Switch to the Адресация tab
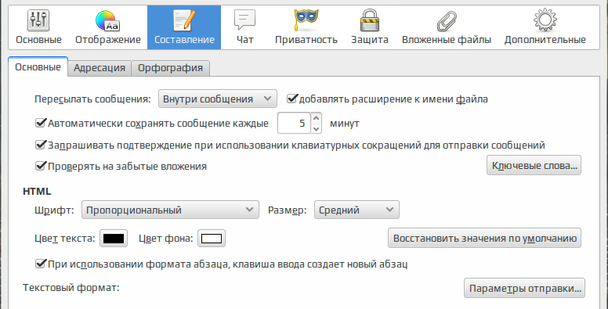Viewport: 608px width, 309px height. 100,68
